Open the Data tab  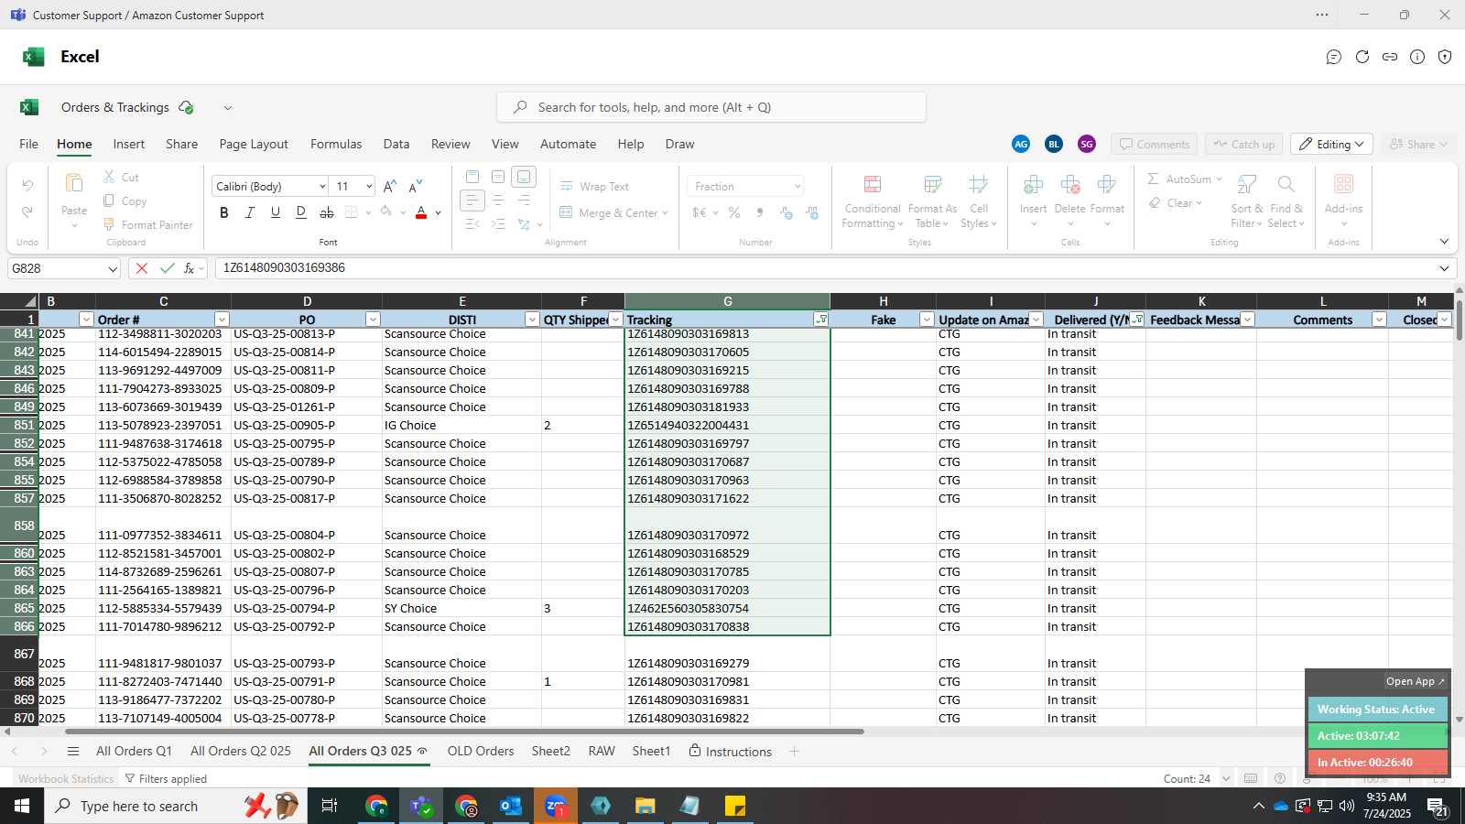tap(396, 144)
